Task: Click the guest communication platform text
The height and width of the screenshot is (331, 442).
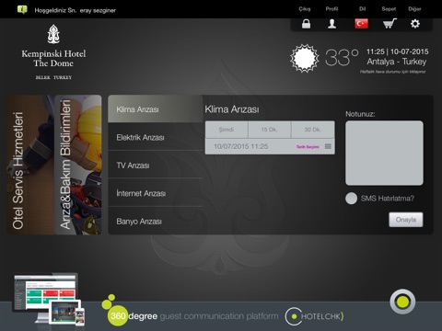Action: tap(219, 316)
